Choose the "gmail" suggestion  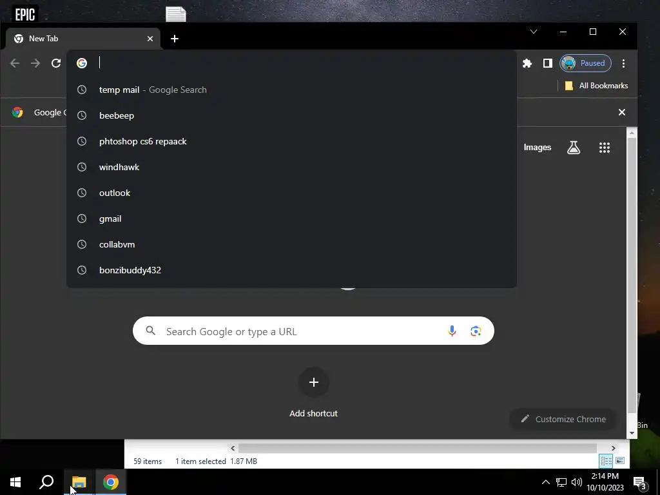[291, 218]
